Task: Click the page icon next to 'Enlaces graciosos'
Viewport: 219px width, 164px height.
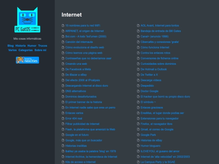Action: pyautogui.click(x=138, y=108)
